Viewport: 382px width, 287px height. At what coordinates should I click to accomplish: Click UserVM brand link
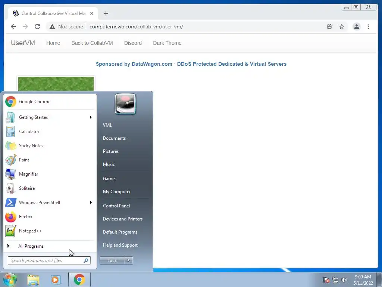(x=23, y=43)
